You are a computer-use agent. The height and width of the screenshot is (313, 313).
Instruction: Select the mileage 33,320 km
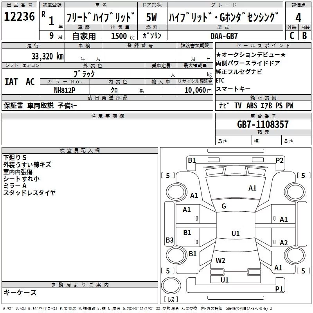(x=47, y=56)
